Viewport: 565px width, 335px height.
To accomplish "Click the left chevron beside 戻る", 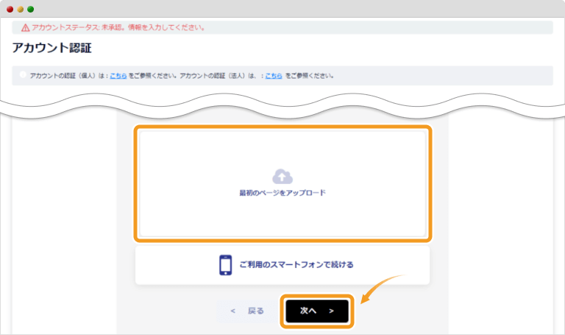I will click(x=233, y=311).
